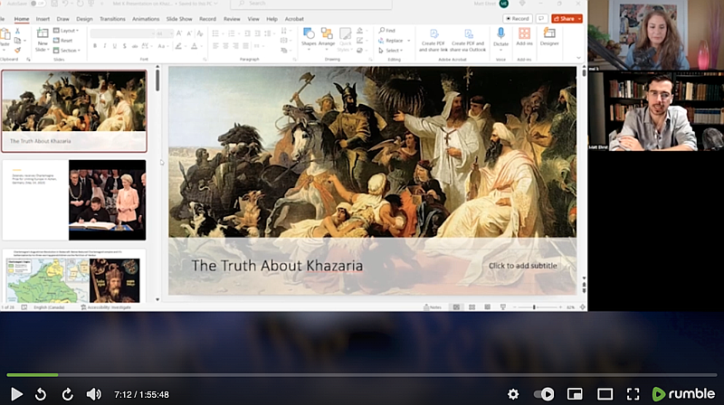Enable picture-in-picture mode
This screenshot has height=405, width=724.
575,394
